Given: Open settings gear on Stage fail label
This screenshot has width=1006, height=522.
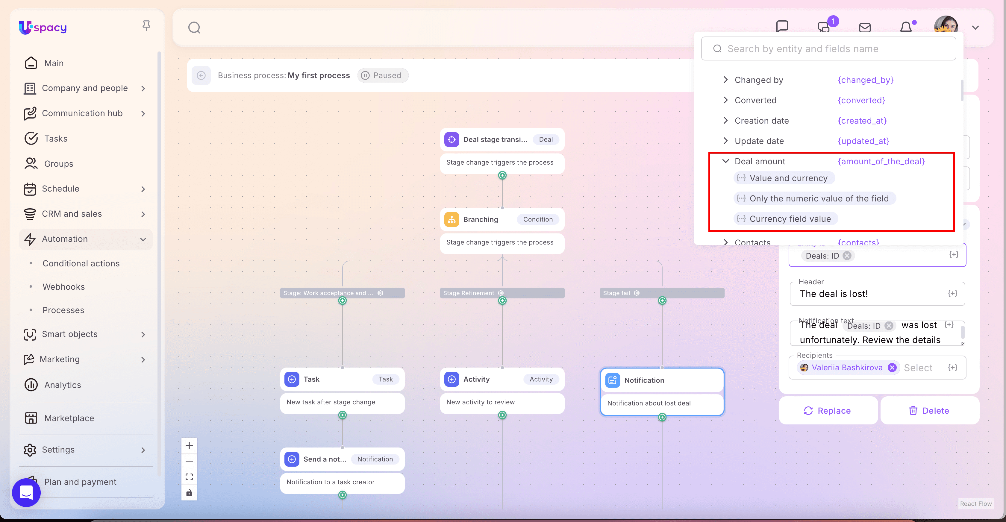Looking at the screenshot, I should [x=637, y=293].
